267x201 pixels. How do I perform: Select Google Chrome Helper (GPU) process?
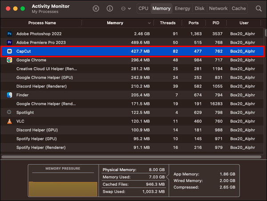[44, 78]
